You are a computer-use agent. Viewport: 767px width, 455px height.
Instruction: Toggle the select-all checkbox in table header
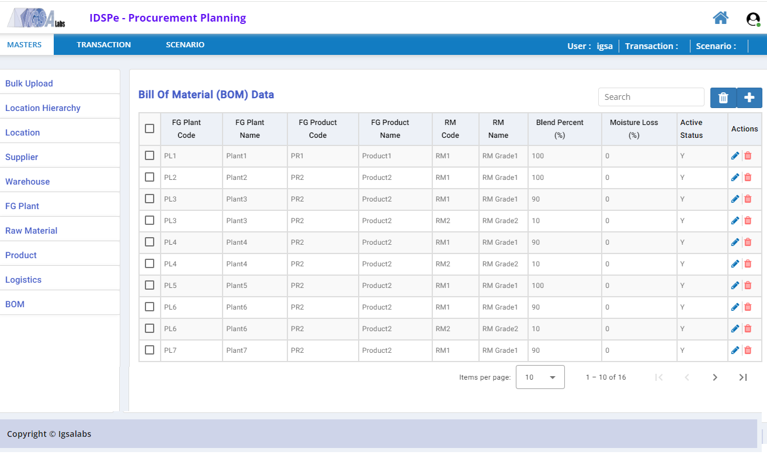(x=150, y=128)
